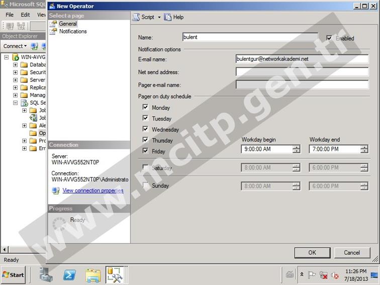Expand the Alerts folder

(x=24, y=126)
